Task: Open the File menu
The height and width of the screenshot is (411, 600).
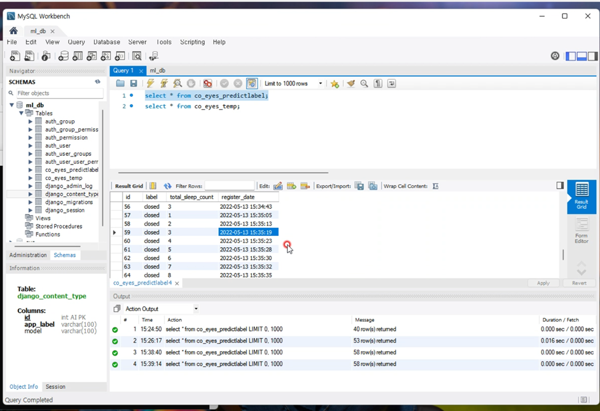Action: [x=12, y=42]
